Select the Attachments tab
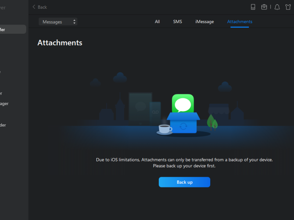294x220 pixels. (x=240, y=22)
